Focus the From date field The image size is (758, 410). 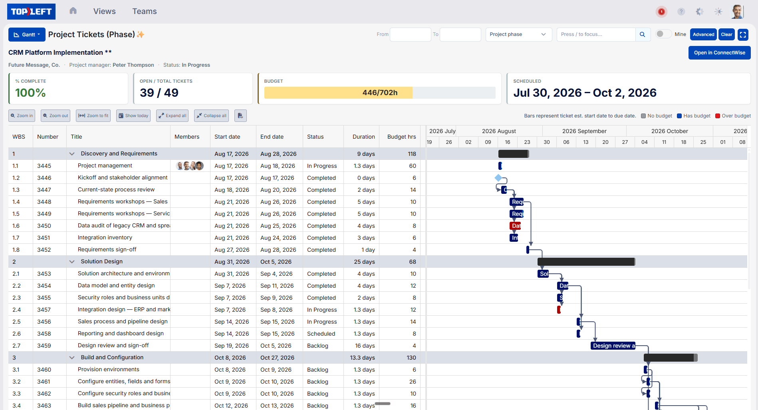point(410,34)
